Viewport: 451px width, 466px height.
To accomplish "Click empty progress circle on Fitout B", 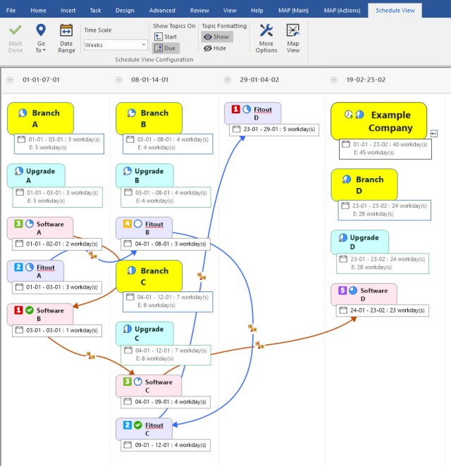I will (137, 223).
